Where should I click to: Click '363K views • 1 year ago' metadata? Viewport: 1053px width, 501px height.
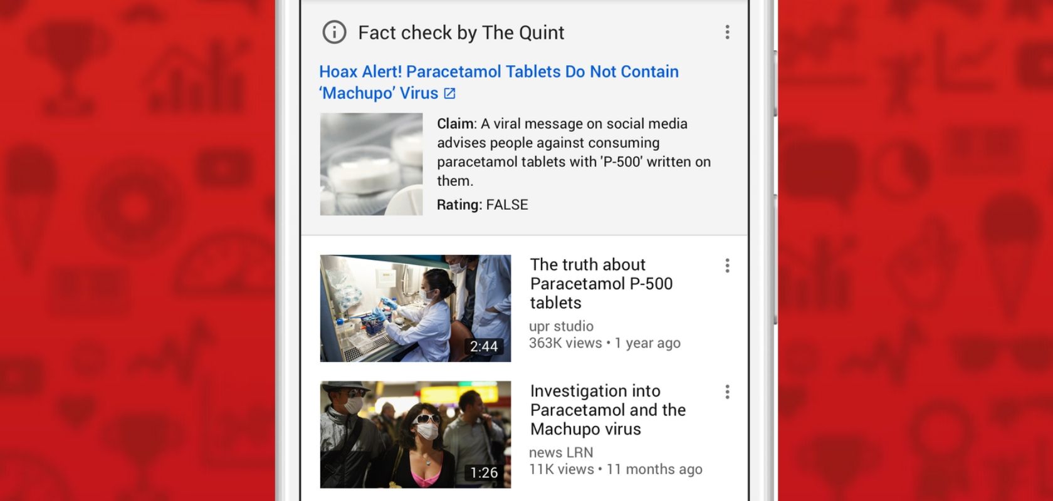tap(604, 343)
